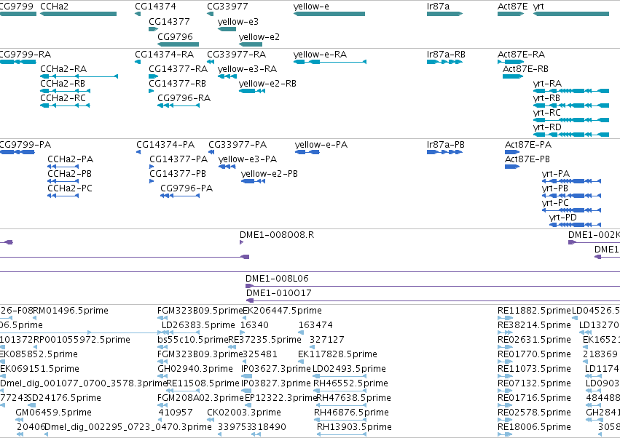Select EST RE18006.5prime label
620x438 pixels.
[x=534, y=427]
